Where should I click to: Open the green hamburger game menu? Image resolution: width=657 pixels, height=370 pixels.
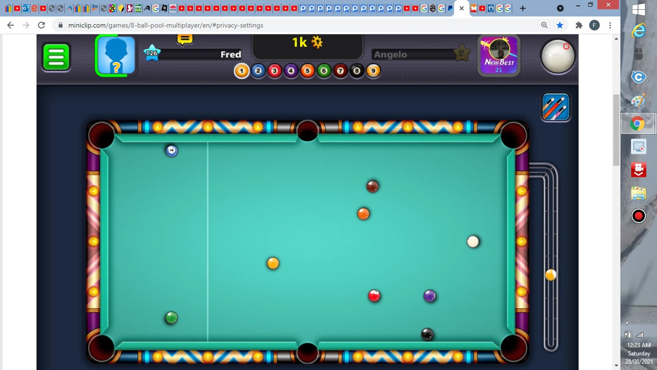tap(56, 57)
